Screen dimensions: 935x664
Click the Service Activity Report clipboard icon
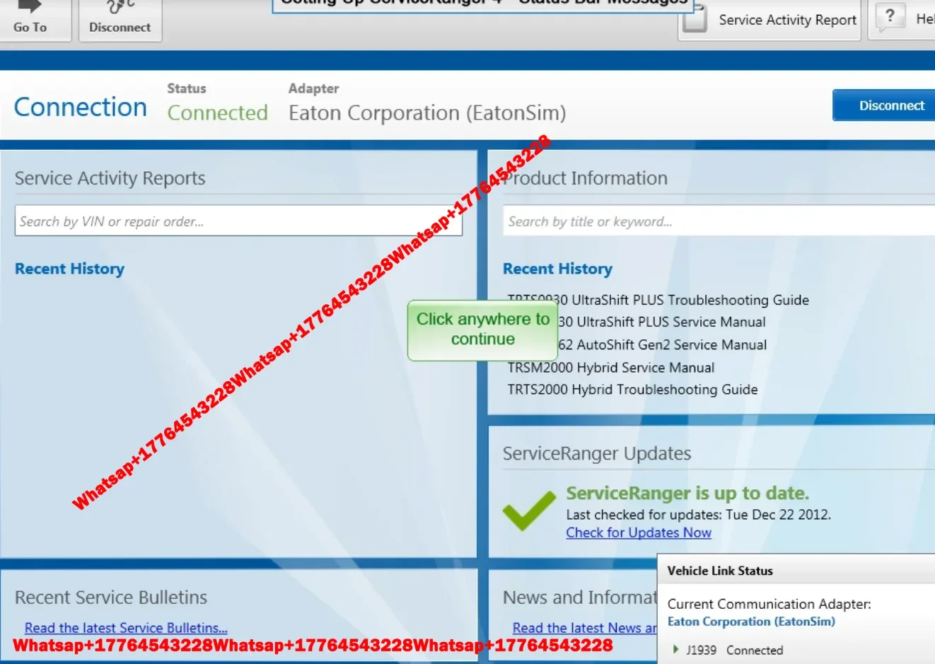(695, 18)
